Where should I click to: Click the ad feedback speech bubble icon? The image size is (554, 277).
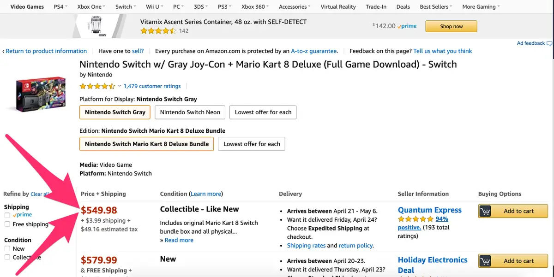549,43
